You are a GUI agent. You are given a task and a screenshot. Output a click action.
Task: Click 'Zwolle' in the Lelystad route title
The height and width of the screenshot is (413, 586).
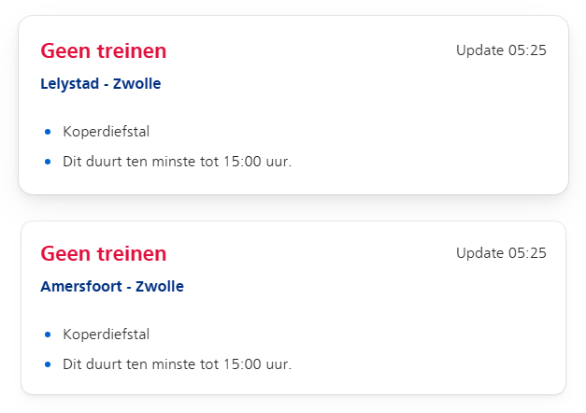137,84
